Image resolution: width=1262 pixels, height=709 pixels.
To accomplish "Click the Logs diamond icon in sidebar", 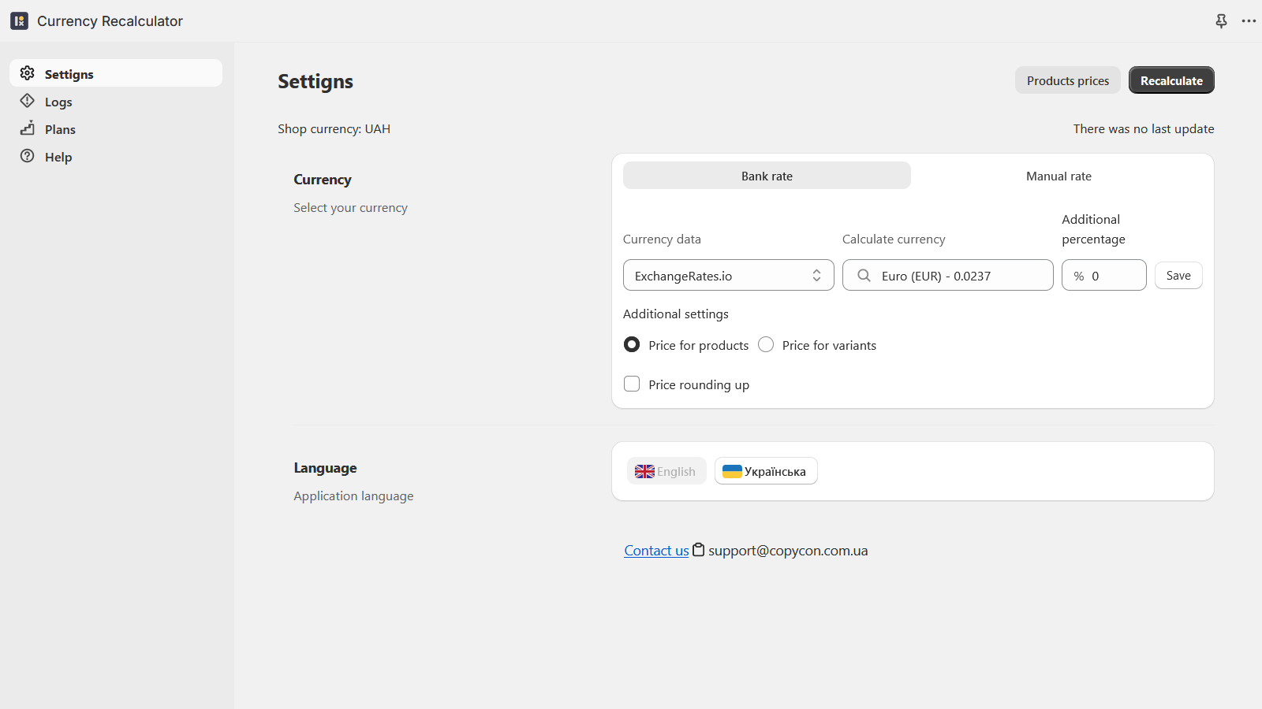I will [x=28, y=101].
